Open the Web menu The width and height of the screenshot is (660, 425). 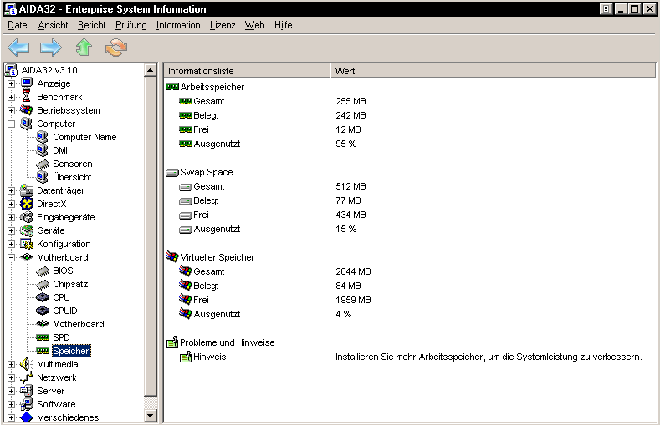[x=254, y=25]
